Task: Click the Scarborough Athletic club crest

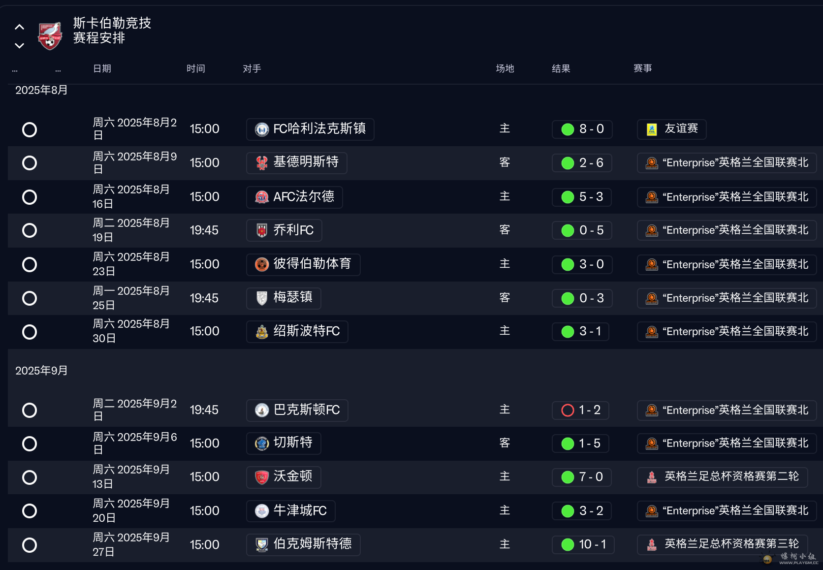Action: coord(50,36)
